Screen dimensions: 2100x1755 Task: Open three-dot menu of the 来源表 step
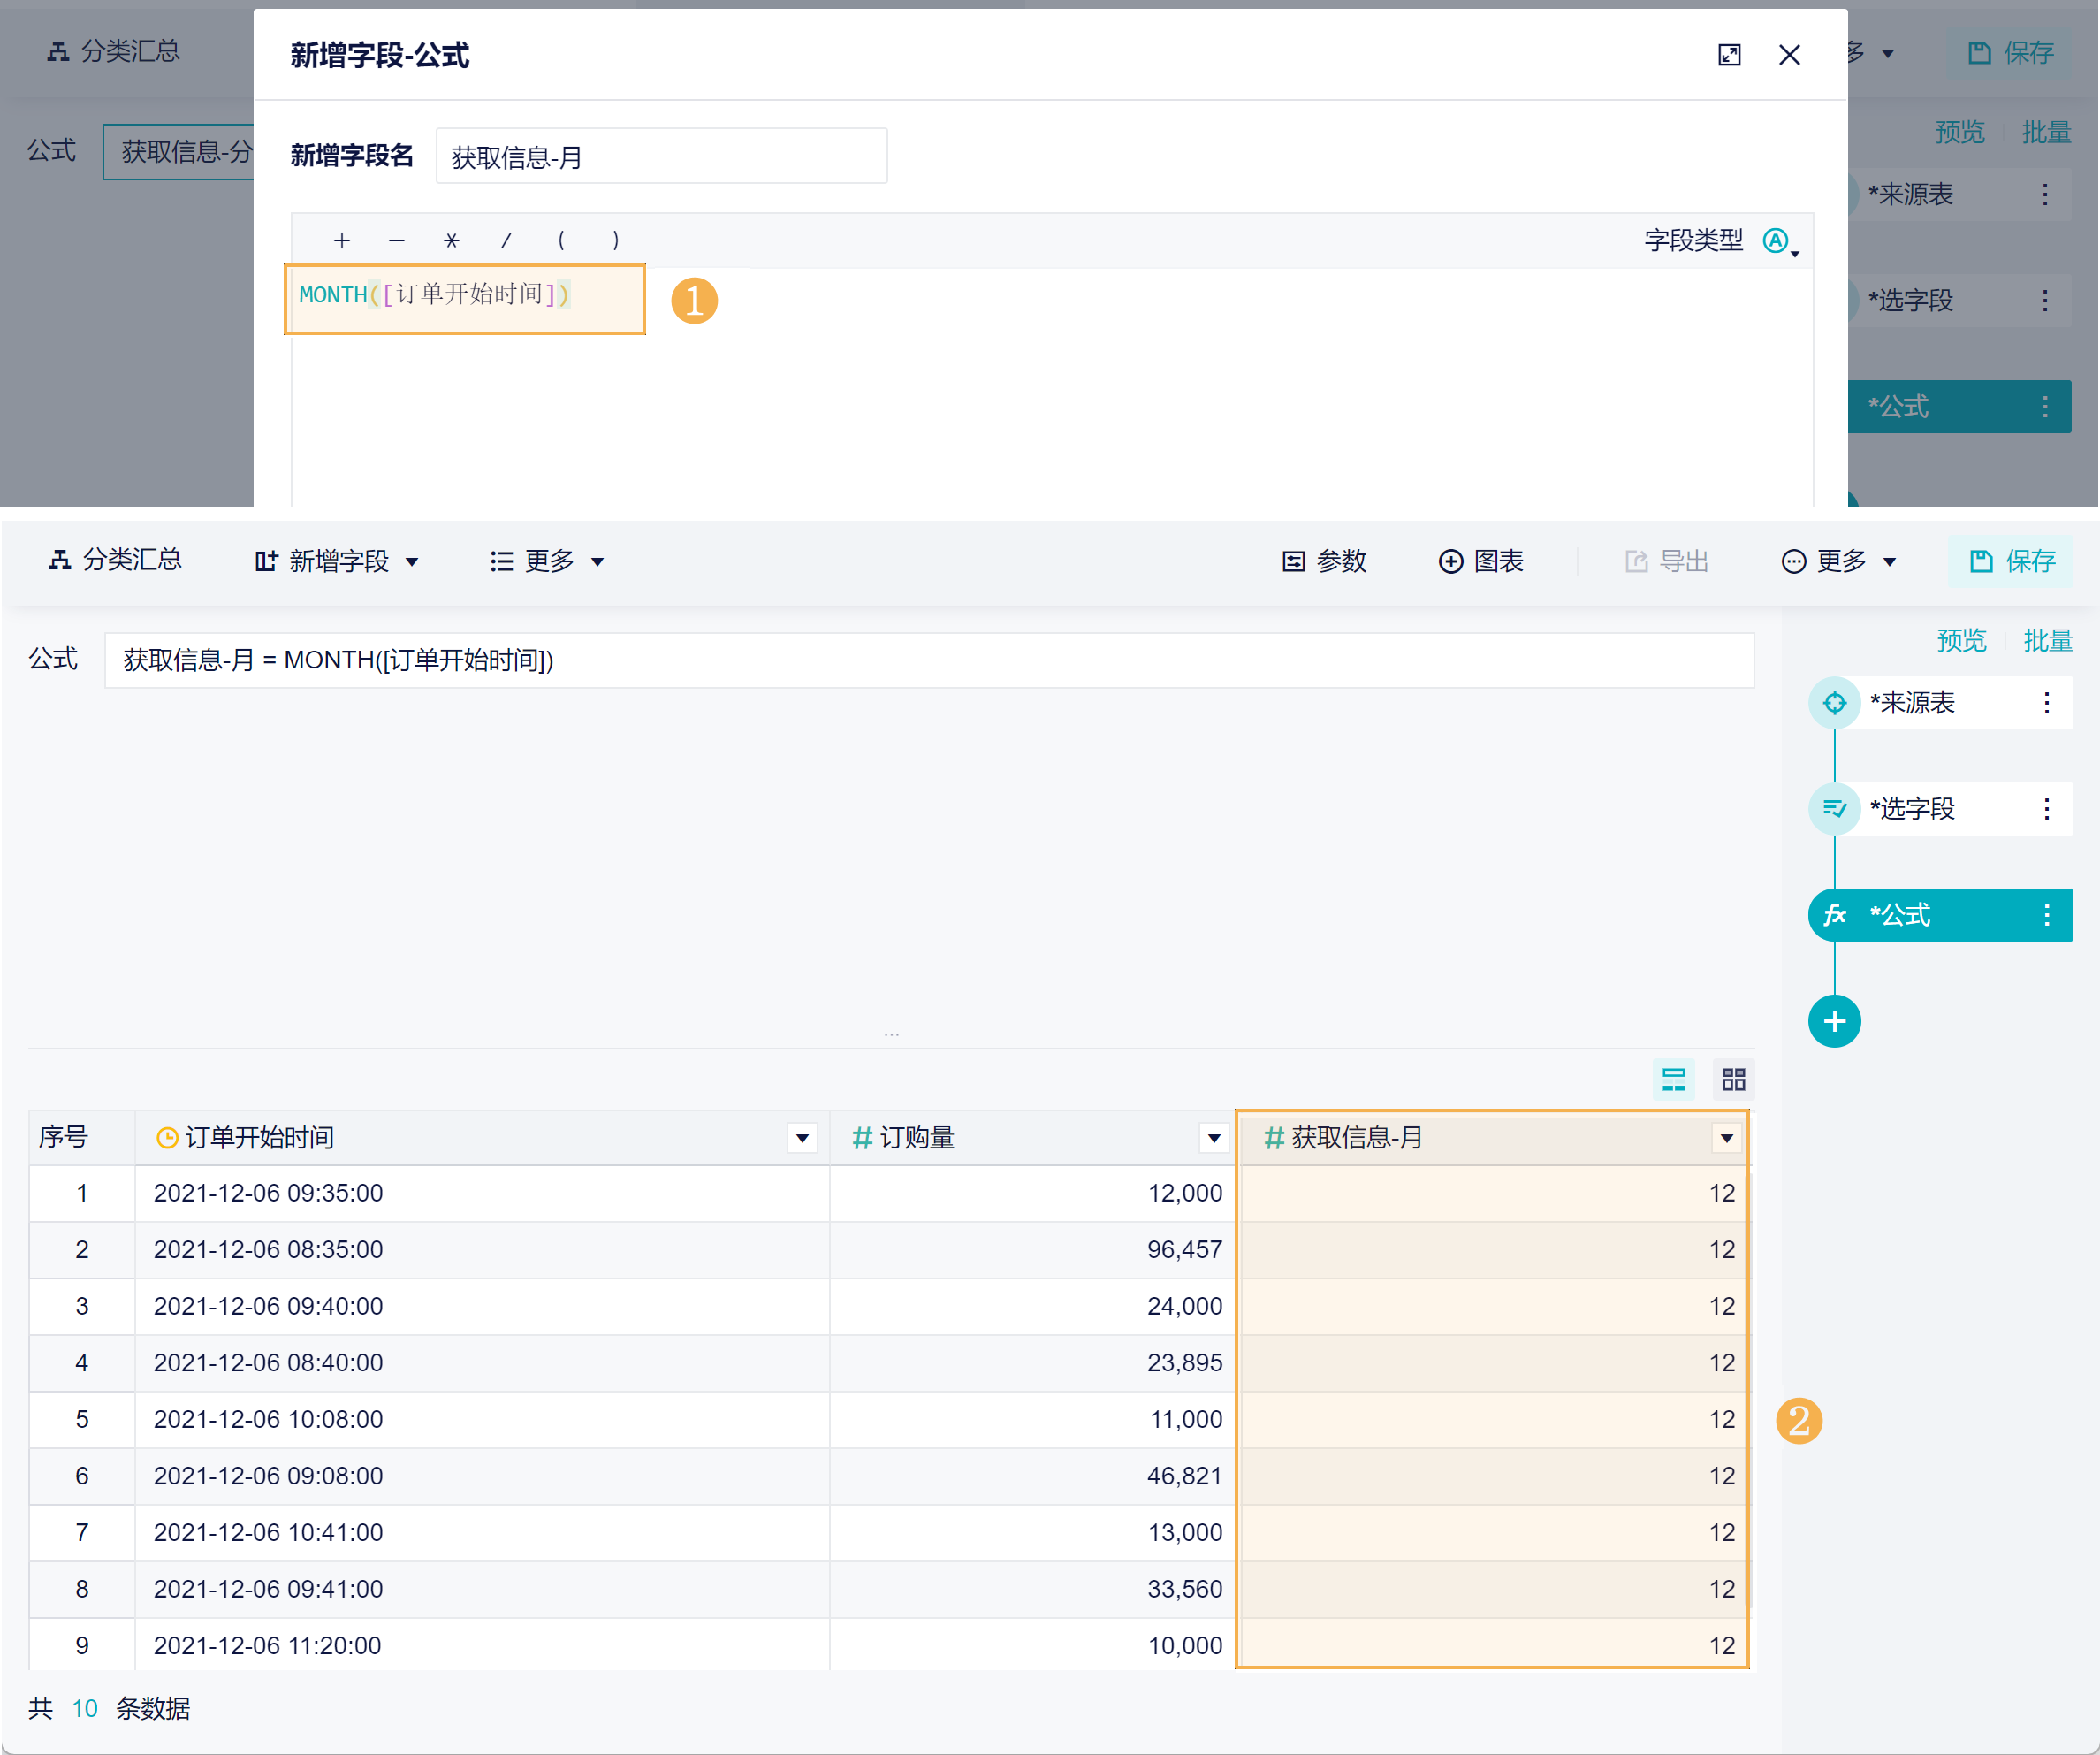coord(2047,704)
